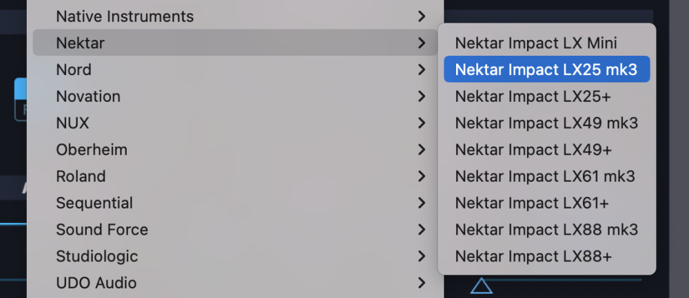The height and width of the screenshot is (298, 689).
Task: Select the Nektar manufacturer entry
Action: 81,43
